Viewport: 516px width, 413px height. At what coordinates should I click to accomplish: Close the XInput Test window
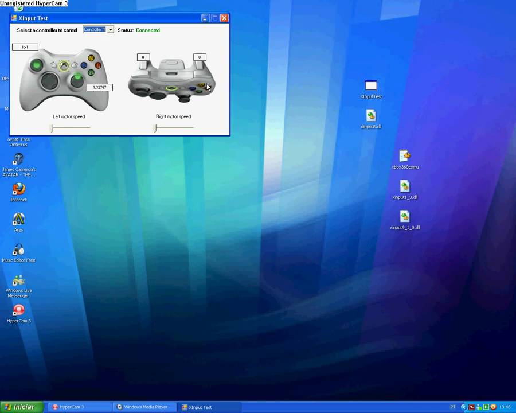coord(224,18)
